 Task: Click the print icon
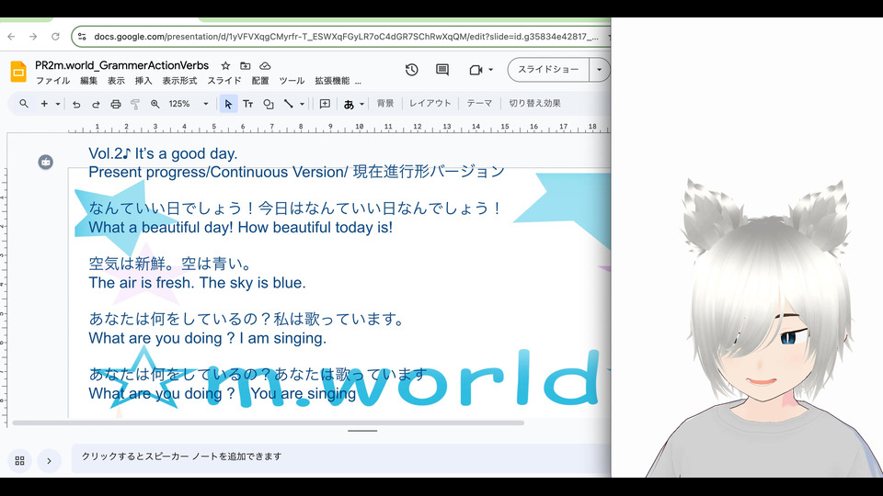[116, 104]
